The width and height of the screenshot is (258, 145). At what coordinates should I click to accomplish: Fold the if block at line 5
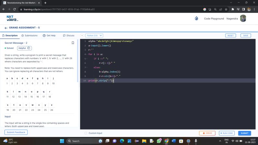click(86, 59)
